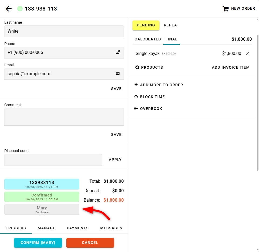Select the Final price tab
Image resolution: width=259 pixels, height=252 pixels.
pyautogui.click(x=171, y=39)
